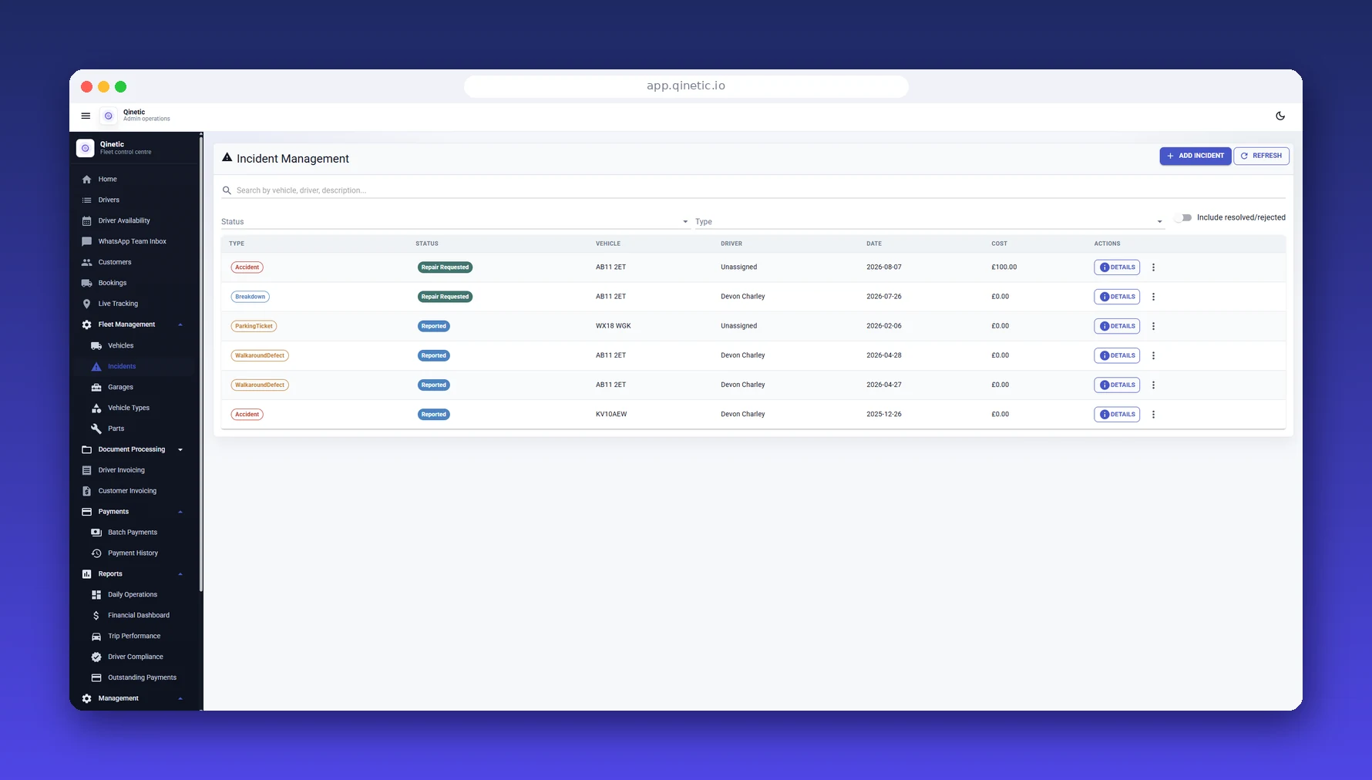The width and height of the screenshot is (1372, 780).
Task: Click the incident search input field
Action: [x=753, y=190]
